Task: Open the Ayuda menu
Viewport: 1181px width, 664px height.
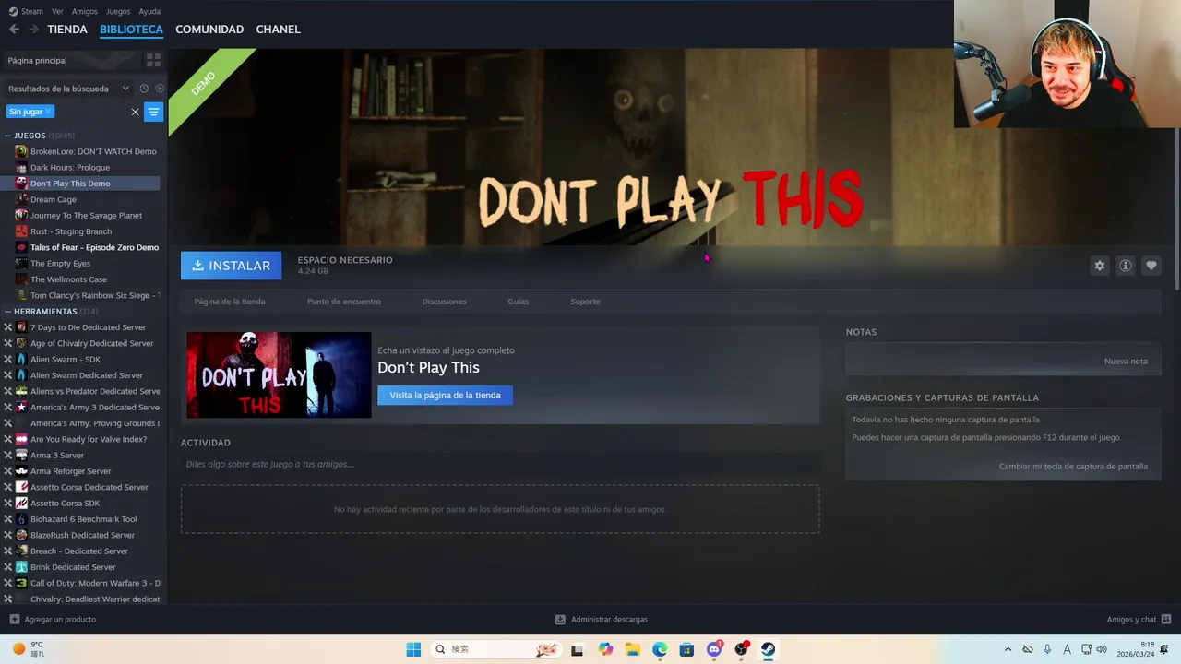Action: tap(149, 11)
